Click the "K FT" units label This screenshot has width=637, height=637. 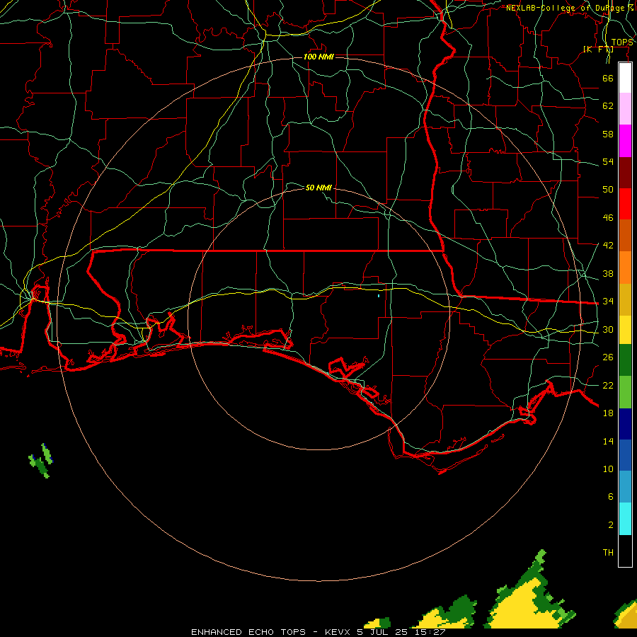coord(598,49)
